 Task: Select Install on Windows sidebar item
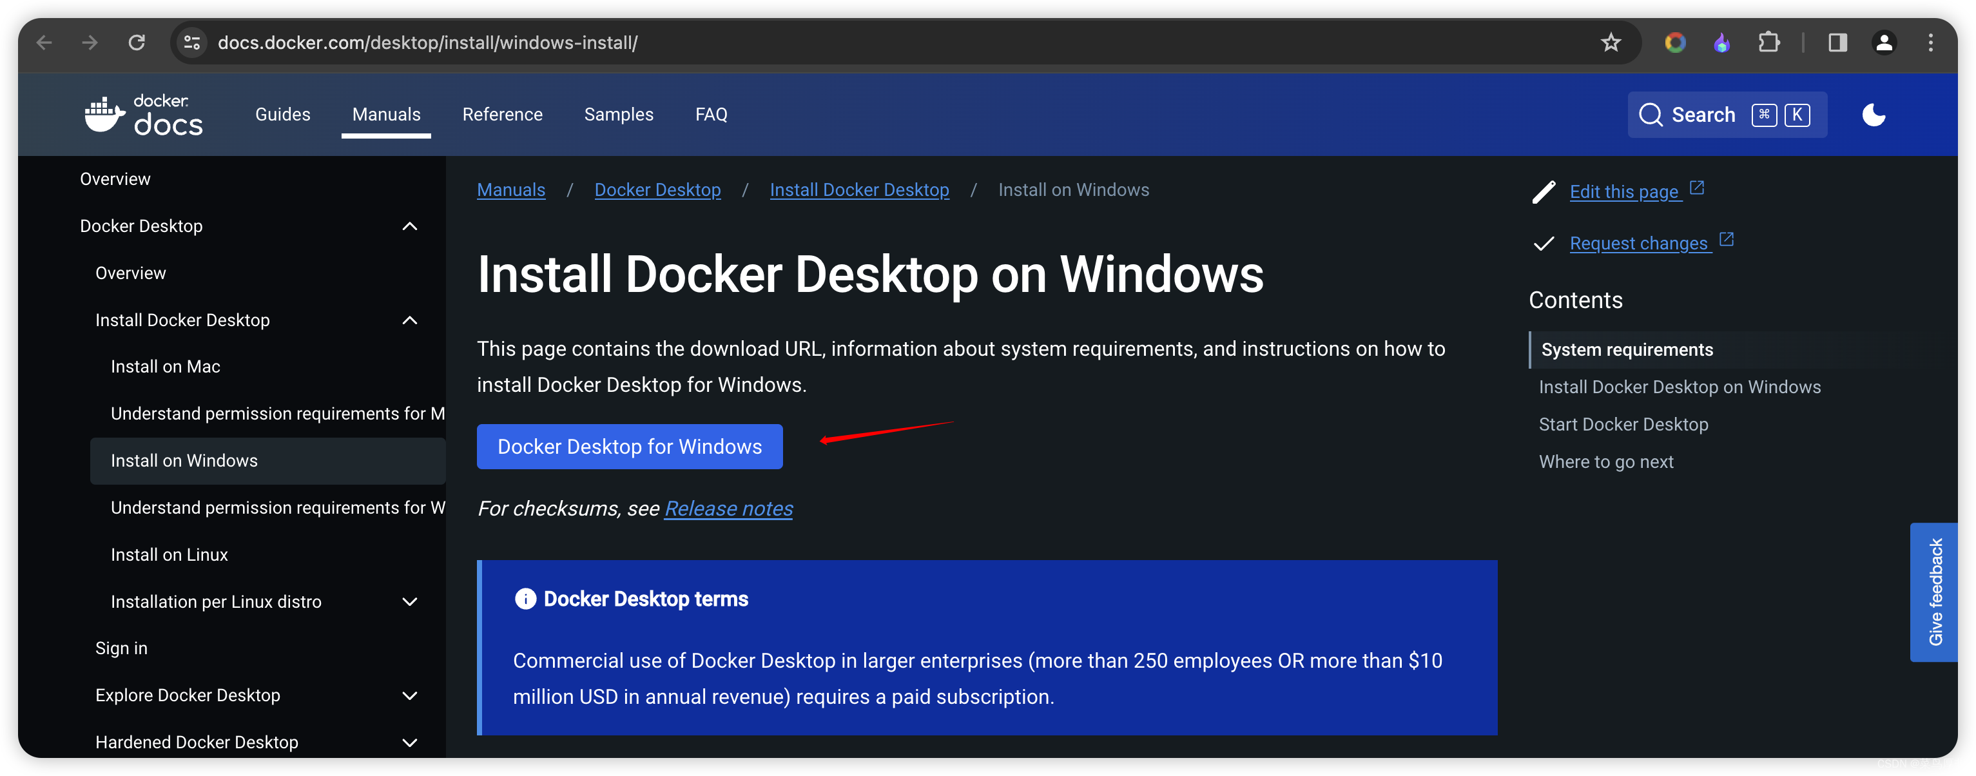267,461
